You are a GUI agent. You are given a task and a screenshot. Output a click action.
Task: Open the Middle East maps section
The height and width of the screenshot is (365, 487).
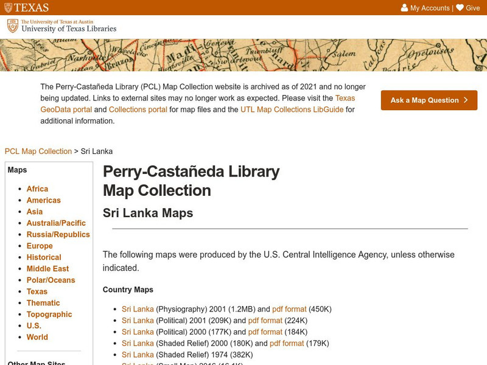pos(47,269)
